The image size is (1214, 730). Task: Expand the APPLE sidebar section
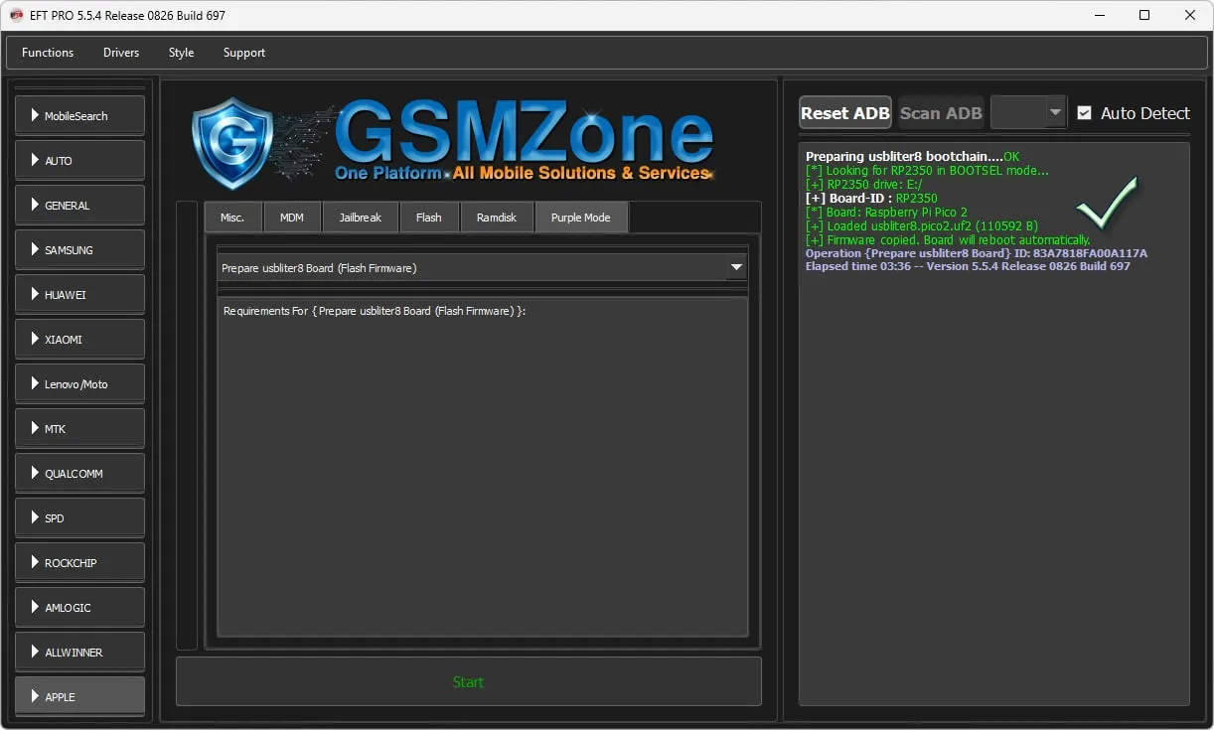click(79, 696)
